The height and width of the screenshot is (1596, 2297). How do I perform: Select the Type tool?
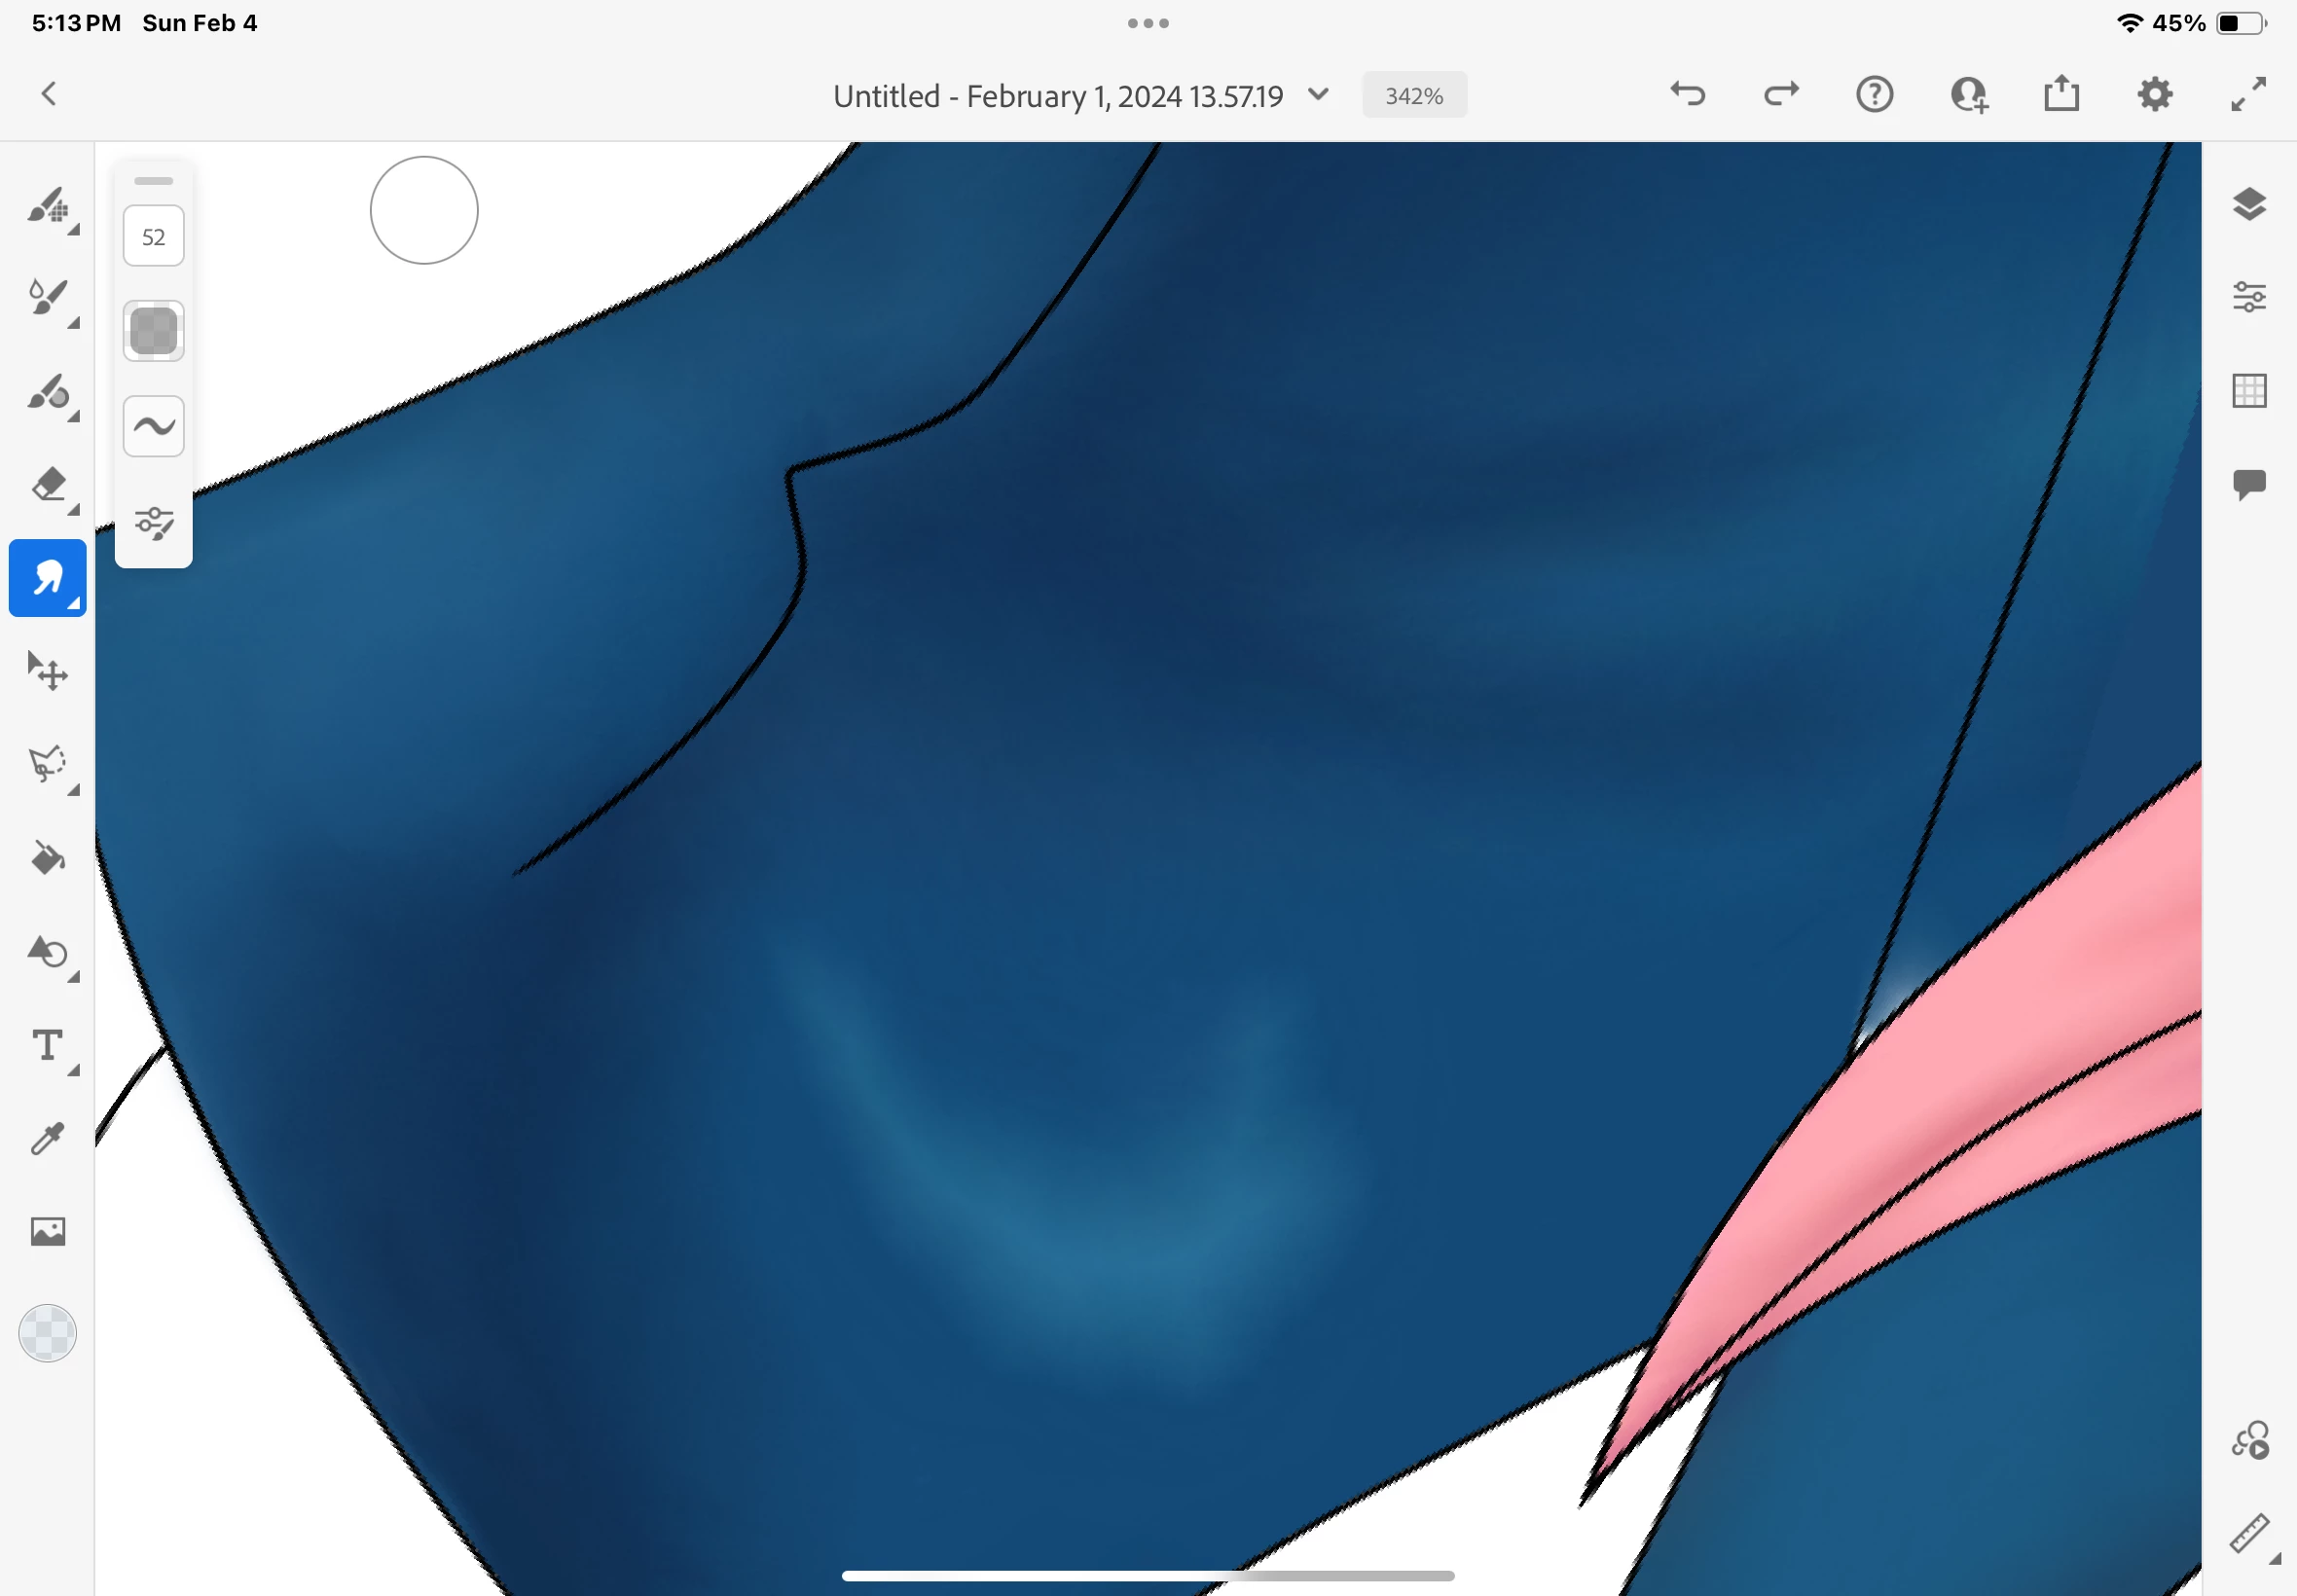coord(47,1045)
